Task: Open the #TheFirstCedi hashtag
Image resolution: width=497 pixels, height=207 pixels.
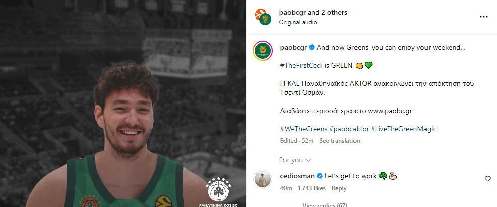Action: (301, 65)
